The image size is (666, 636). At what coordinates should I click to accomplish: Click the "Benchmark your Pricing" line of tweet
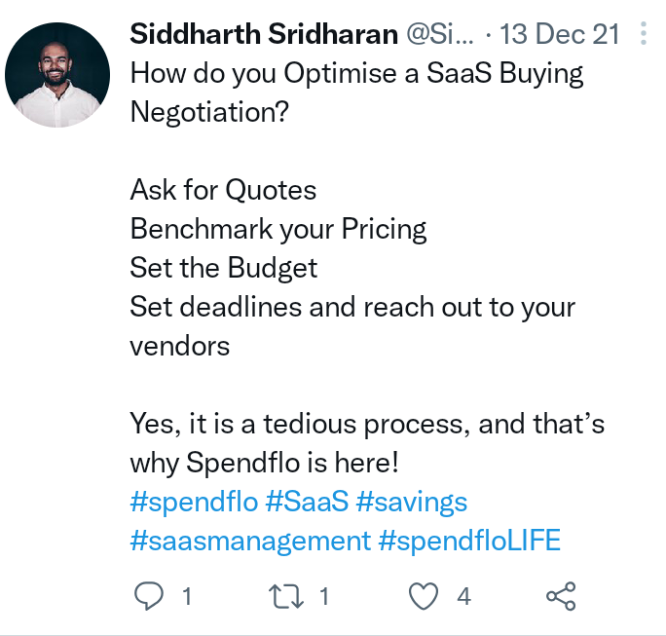tap(278, 230)
